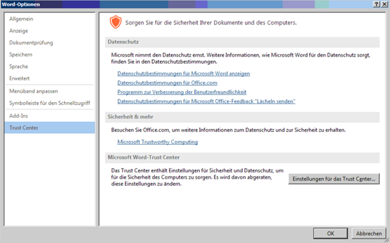390x243 pixels.
Task: Select Menüband anpassen
Action: coord(50,91)
